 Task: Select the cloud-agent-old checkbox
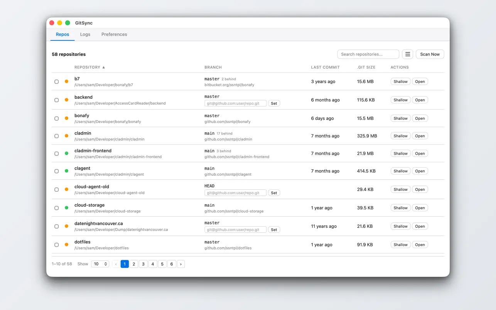point(56,190)
